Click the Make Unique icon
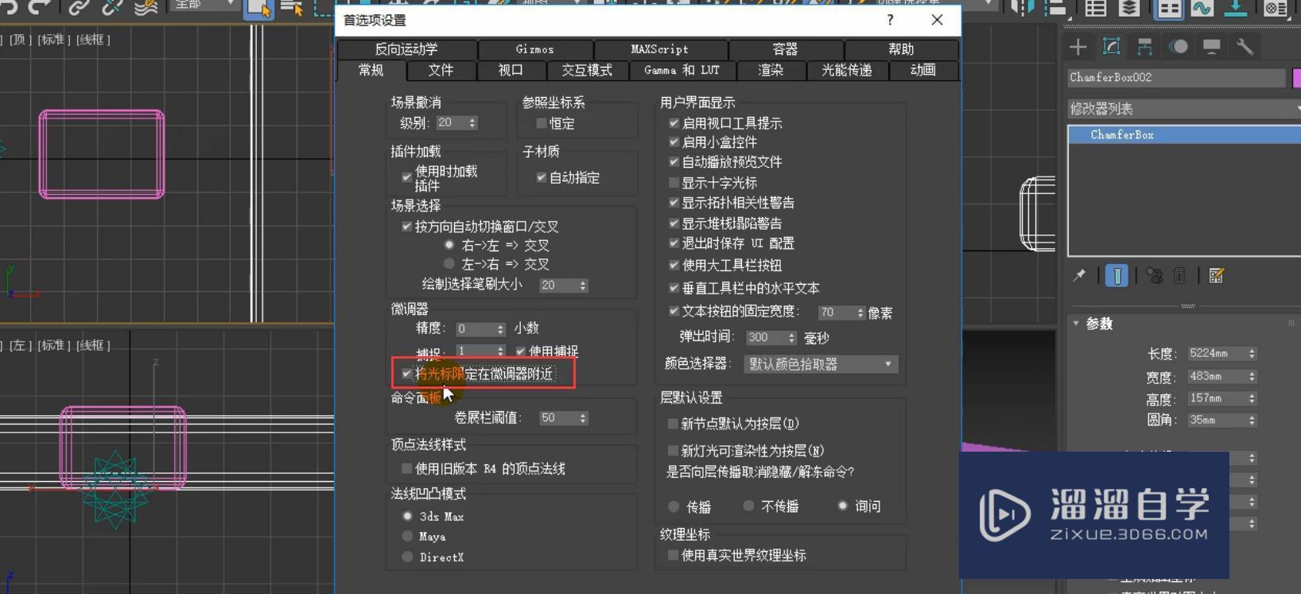Viewport: 1301px width, 594px height. pyautogui.click(x=1155, y=276)
